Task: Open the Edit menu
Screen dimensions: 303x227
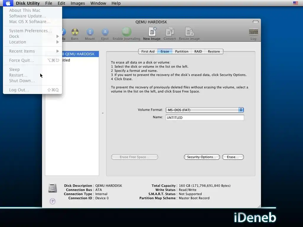Action: coord(61,3)
